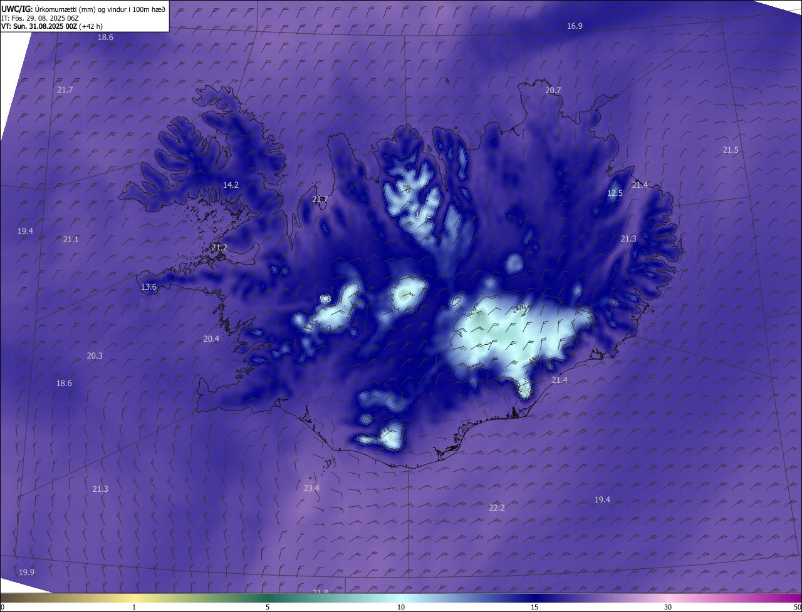The width and height of the screenshot is (802, 612).
Task: Click the 20.4 value label
Action: (x=211, y=339)
